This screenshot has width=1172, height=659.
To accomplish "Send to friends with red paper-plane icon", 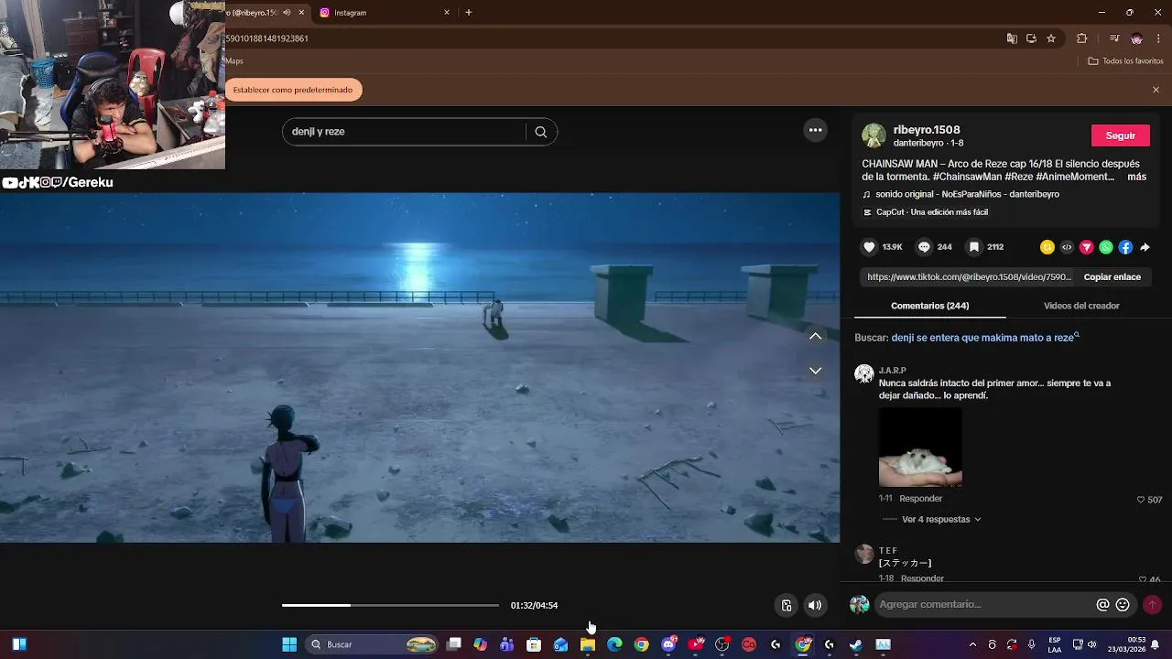I will tap(1087, 247).
